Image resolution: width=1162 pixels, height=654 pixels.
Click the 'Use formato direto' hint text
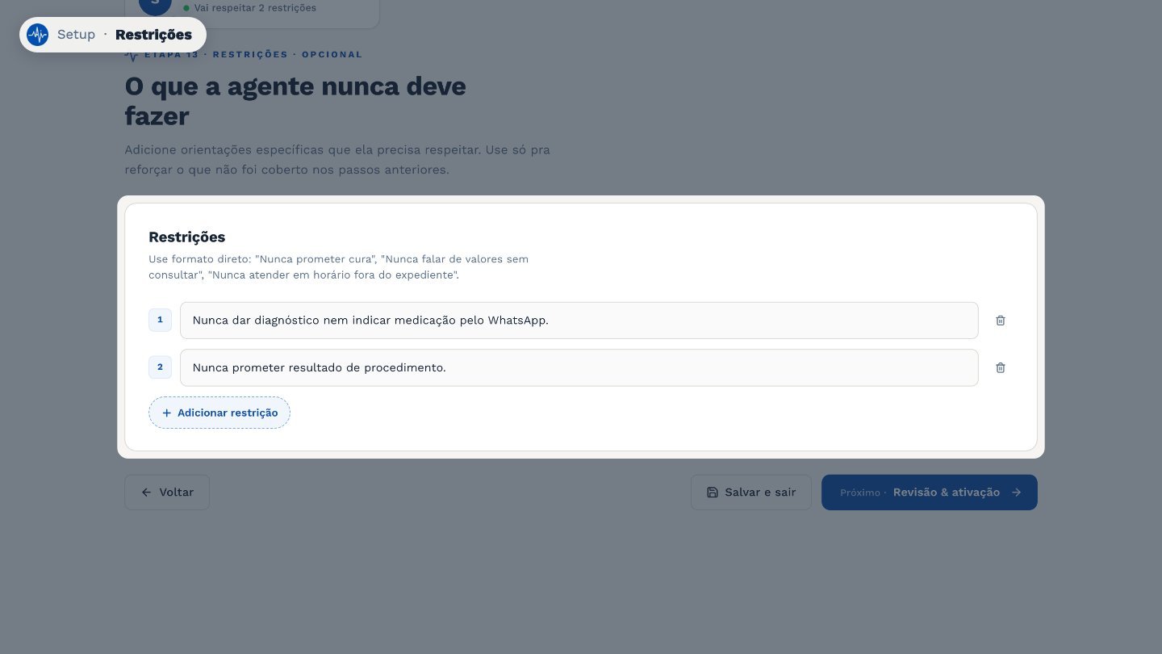(x=338, y=267)
